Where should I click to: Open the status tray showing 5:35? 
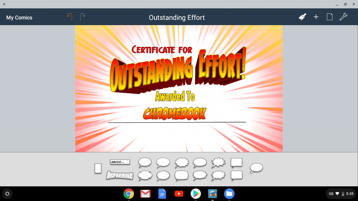pyautogui.click(x=341, y=194)
